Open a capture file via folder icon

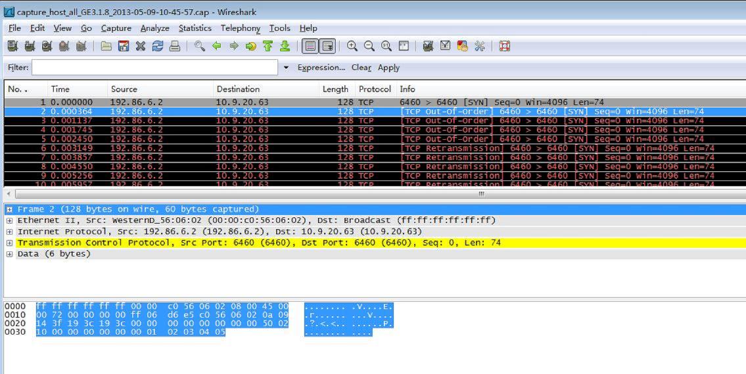point(106,46)
